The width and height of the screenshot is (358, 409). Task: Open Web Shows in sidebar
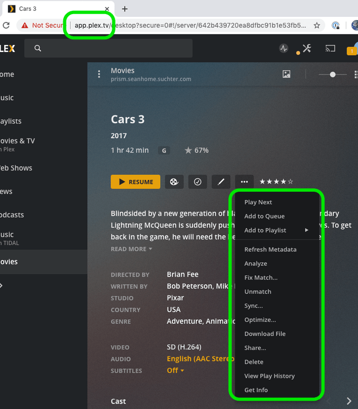pyautogui.click(x=43, y=168)
